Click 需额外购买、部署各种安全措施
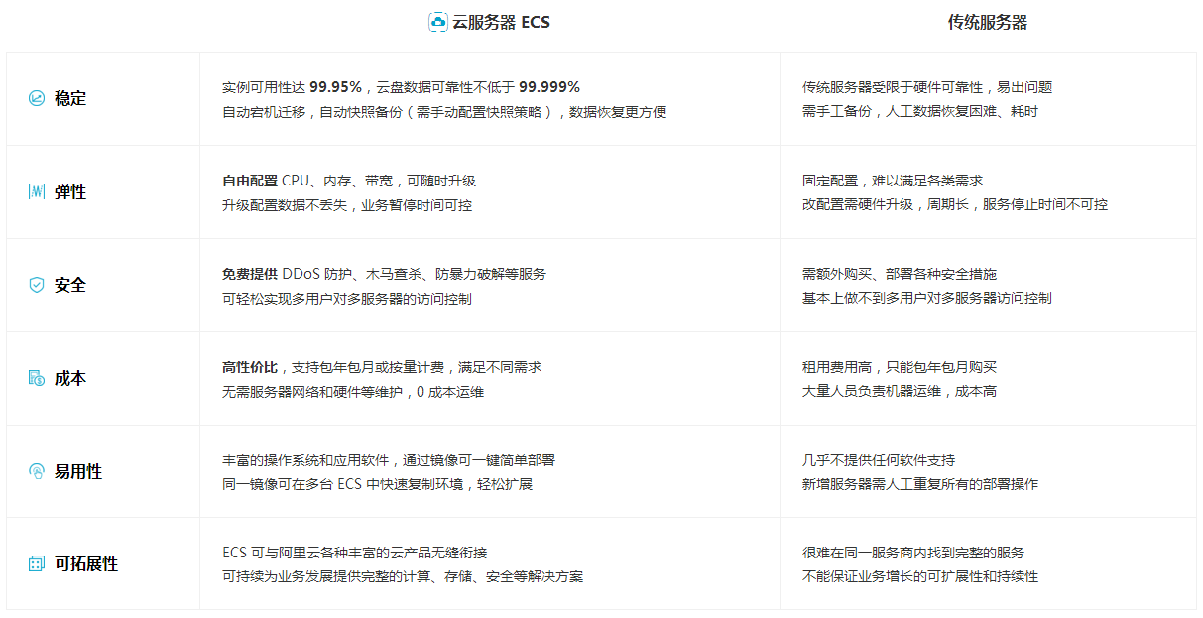The width and height of the screenshot is (1203, 618). (x=900, y=274)
